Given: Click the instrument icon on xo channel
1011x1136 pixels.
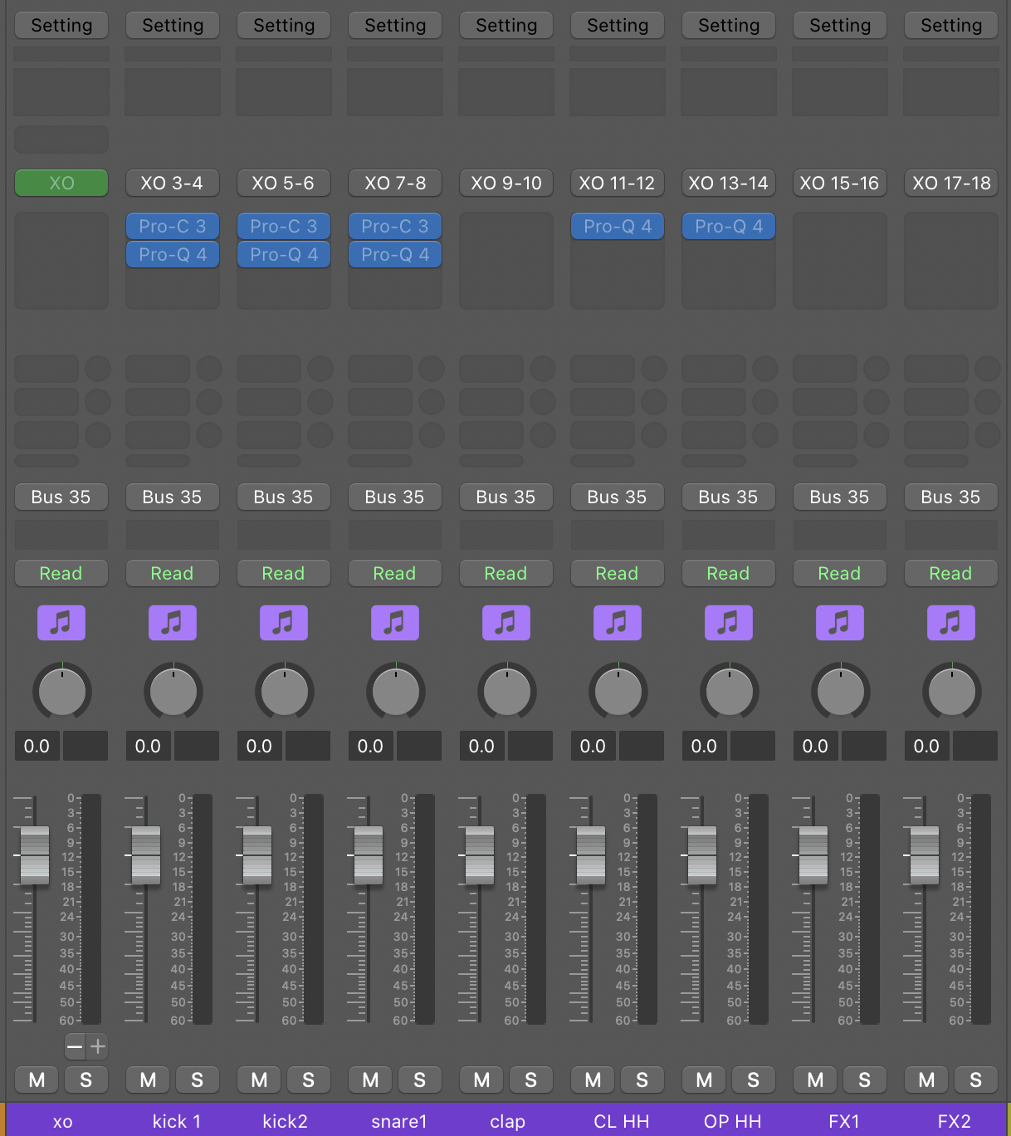Looking at the screenshot, I should click(61, 623).
